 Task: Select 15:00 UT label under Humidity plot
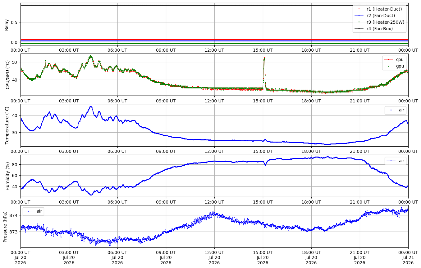tap(263, 202)
